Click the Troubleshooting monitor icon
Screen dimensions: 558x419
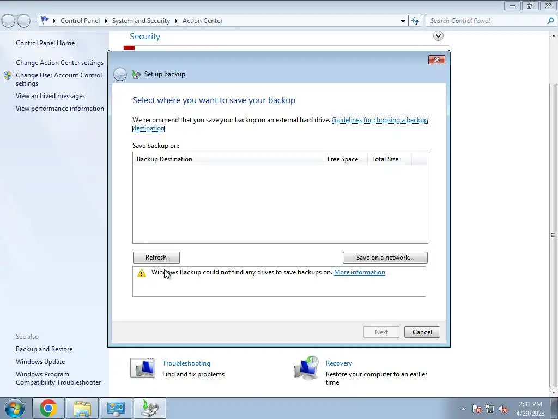142,368
